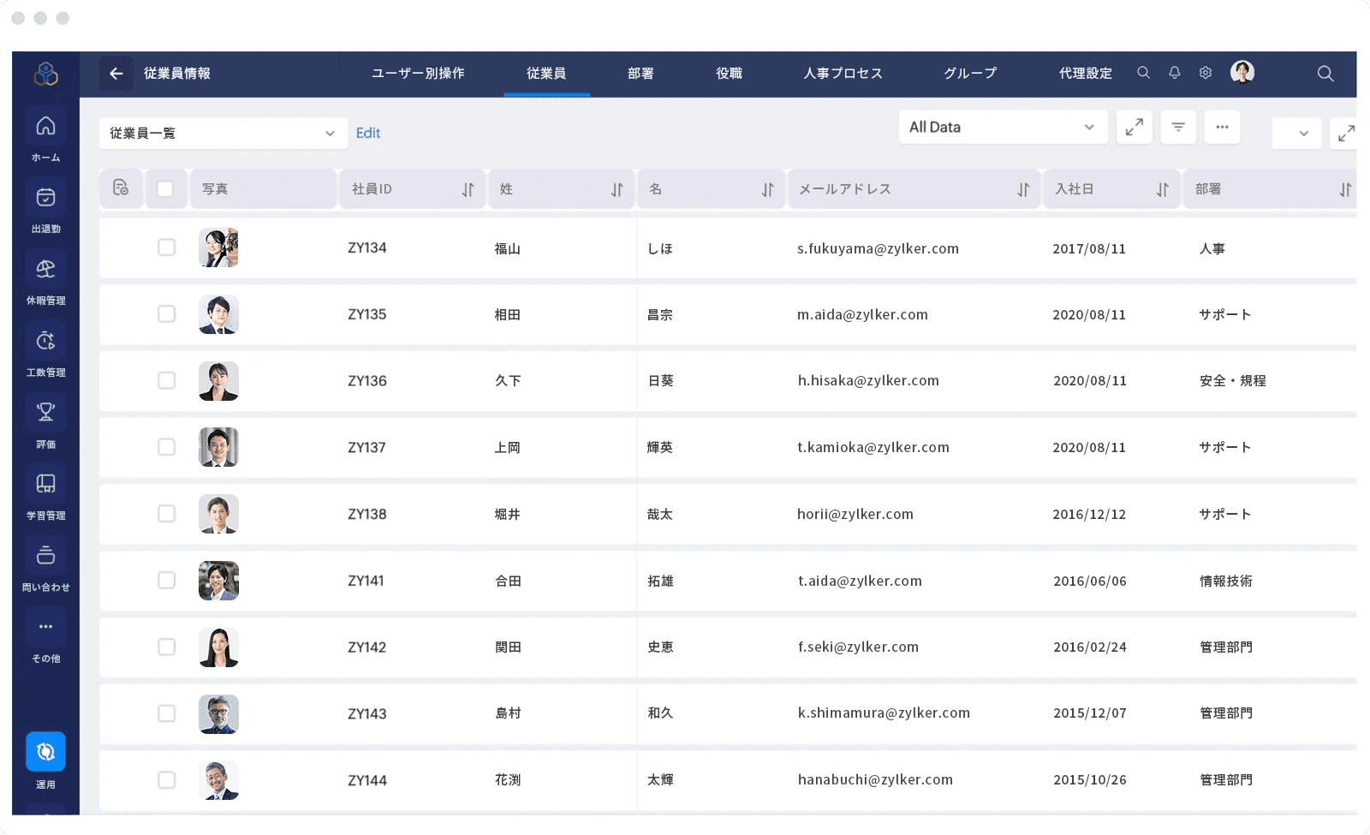The image size is (1370, 835).
Task: Sort by 社員ID column
Action: [468, 189]
